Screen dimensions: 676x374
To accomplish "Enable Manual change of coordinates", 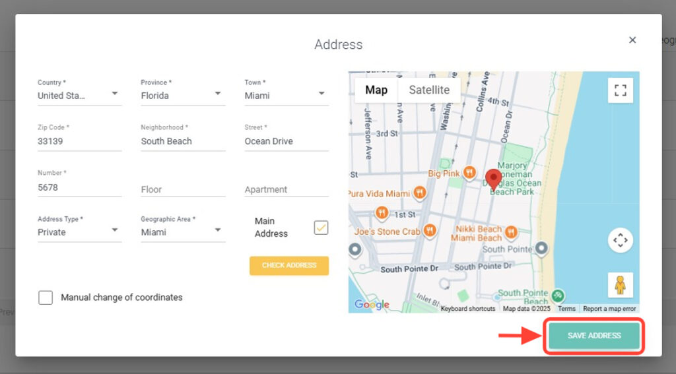I will 46,297.
